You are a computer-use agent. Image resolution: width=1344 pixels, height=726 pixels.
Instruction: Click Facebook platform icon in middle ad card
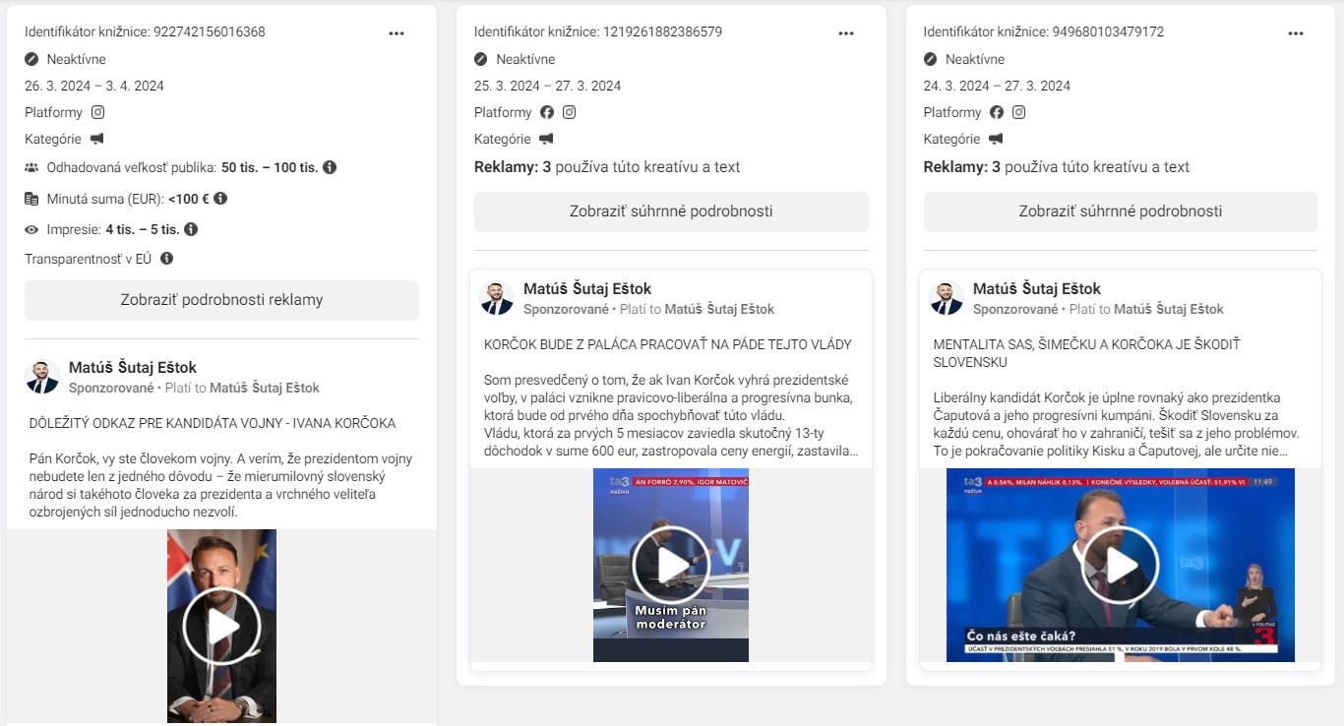547,112
